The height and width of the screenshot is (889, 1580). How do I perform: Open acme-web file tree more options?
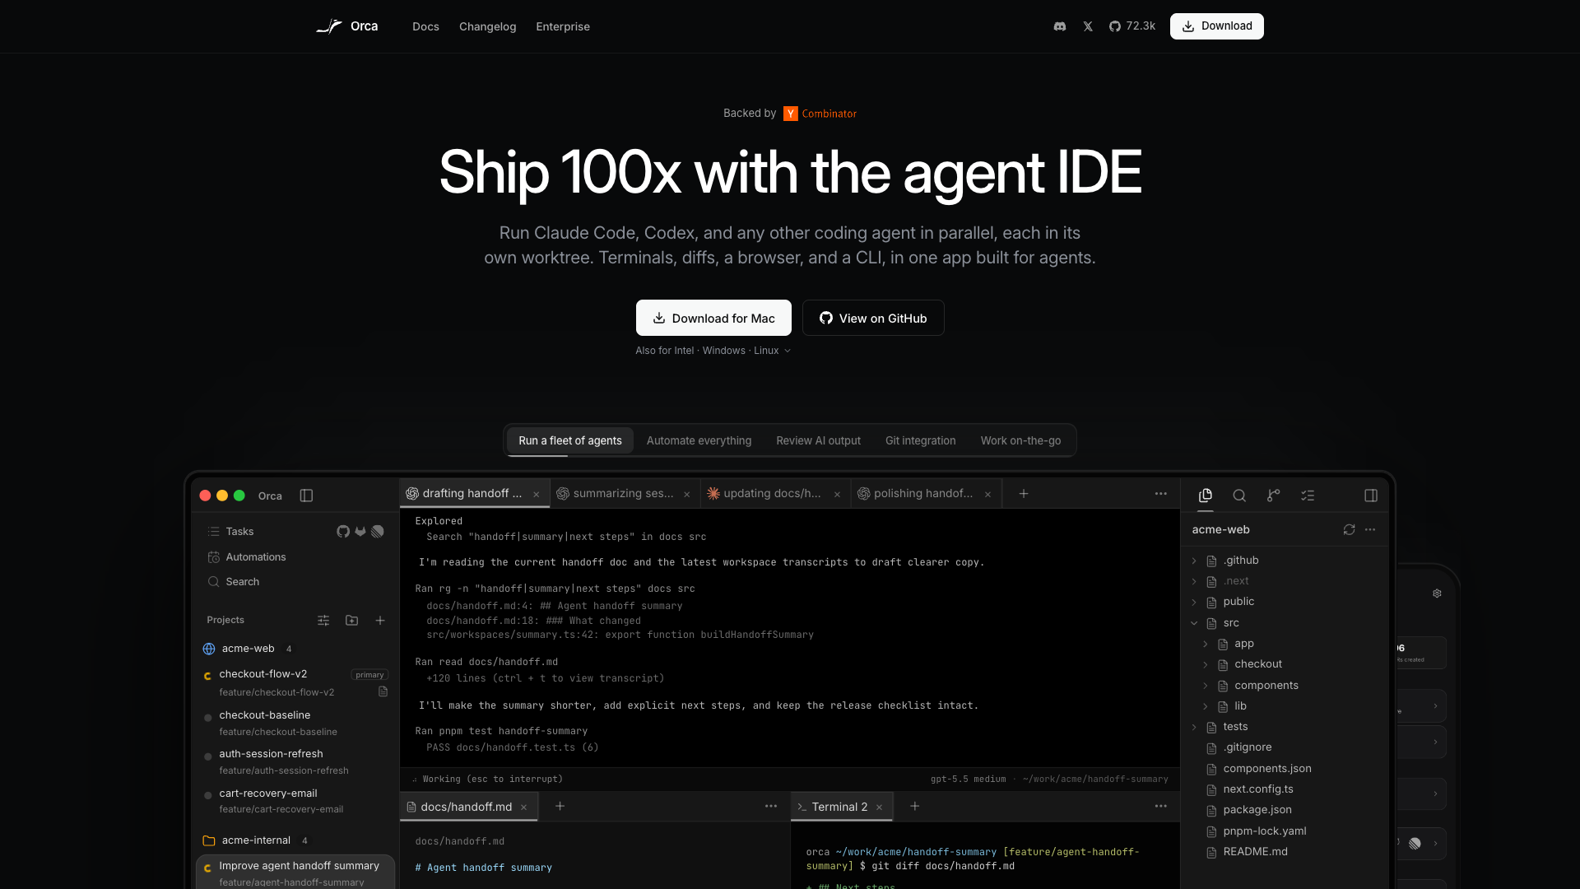(1370, 530)
